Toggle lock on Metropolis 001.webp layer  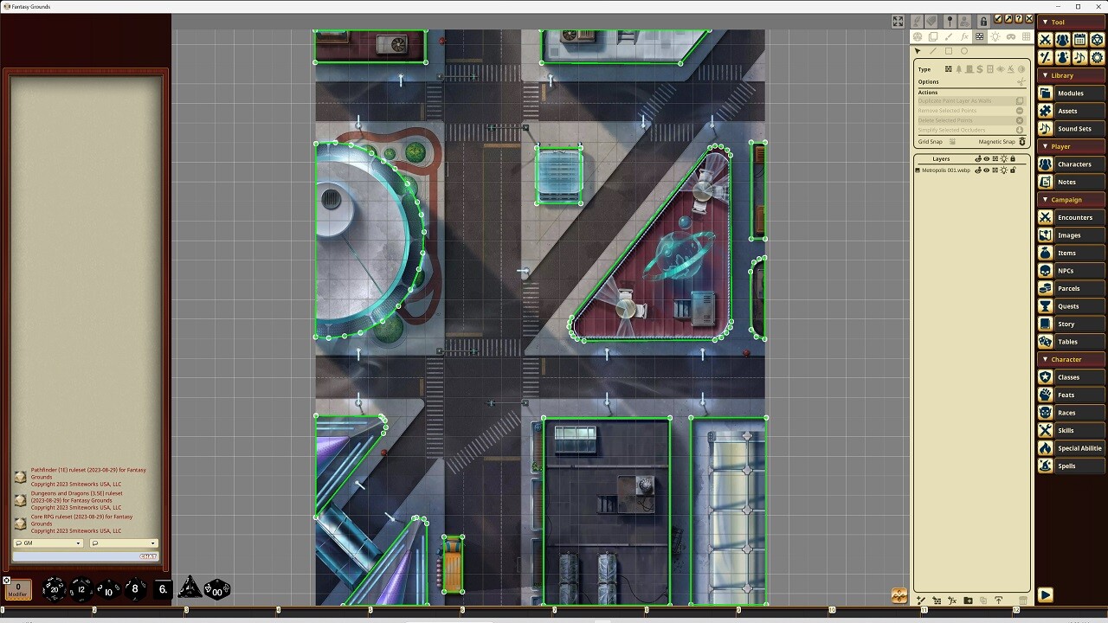tap(1013, 170)
